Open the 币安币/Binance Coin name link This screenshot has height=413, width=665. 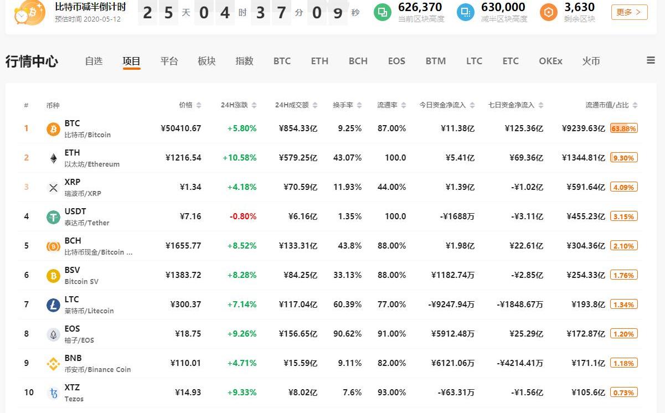coord(97,369)
